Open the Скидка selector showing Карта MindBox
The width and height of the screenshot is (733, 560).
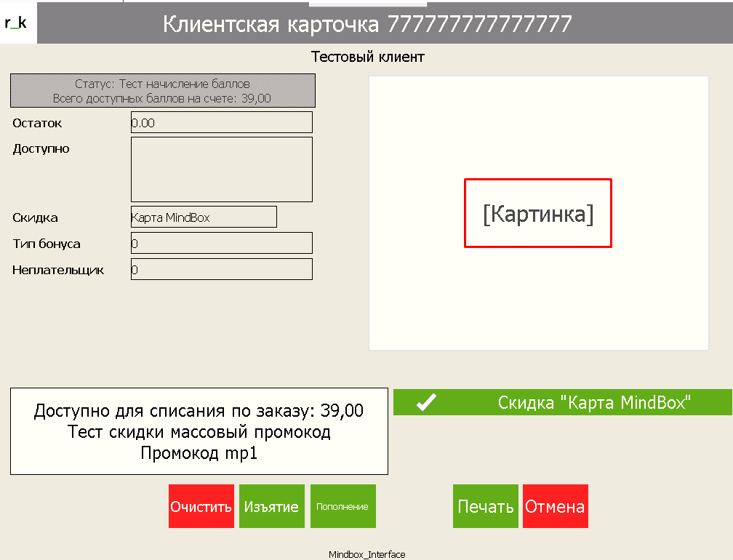tap(203, 217)
